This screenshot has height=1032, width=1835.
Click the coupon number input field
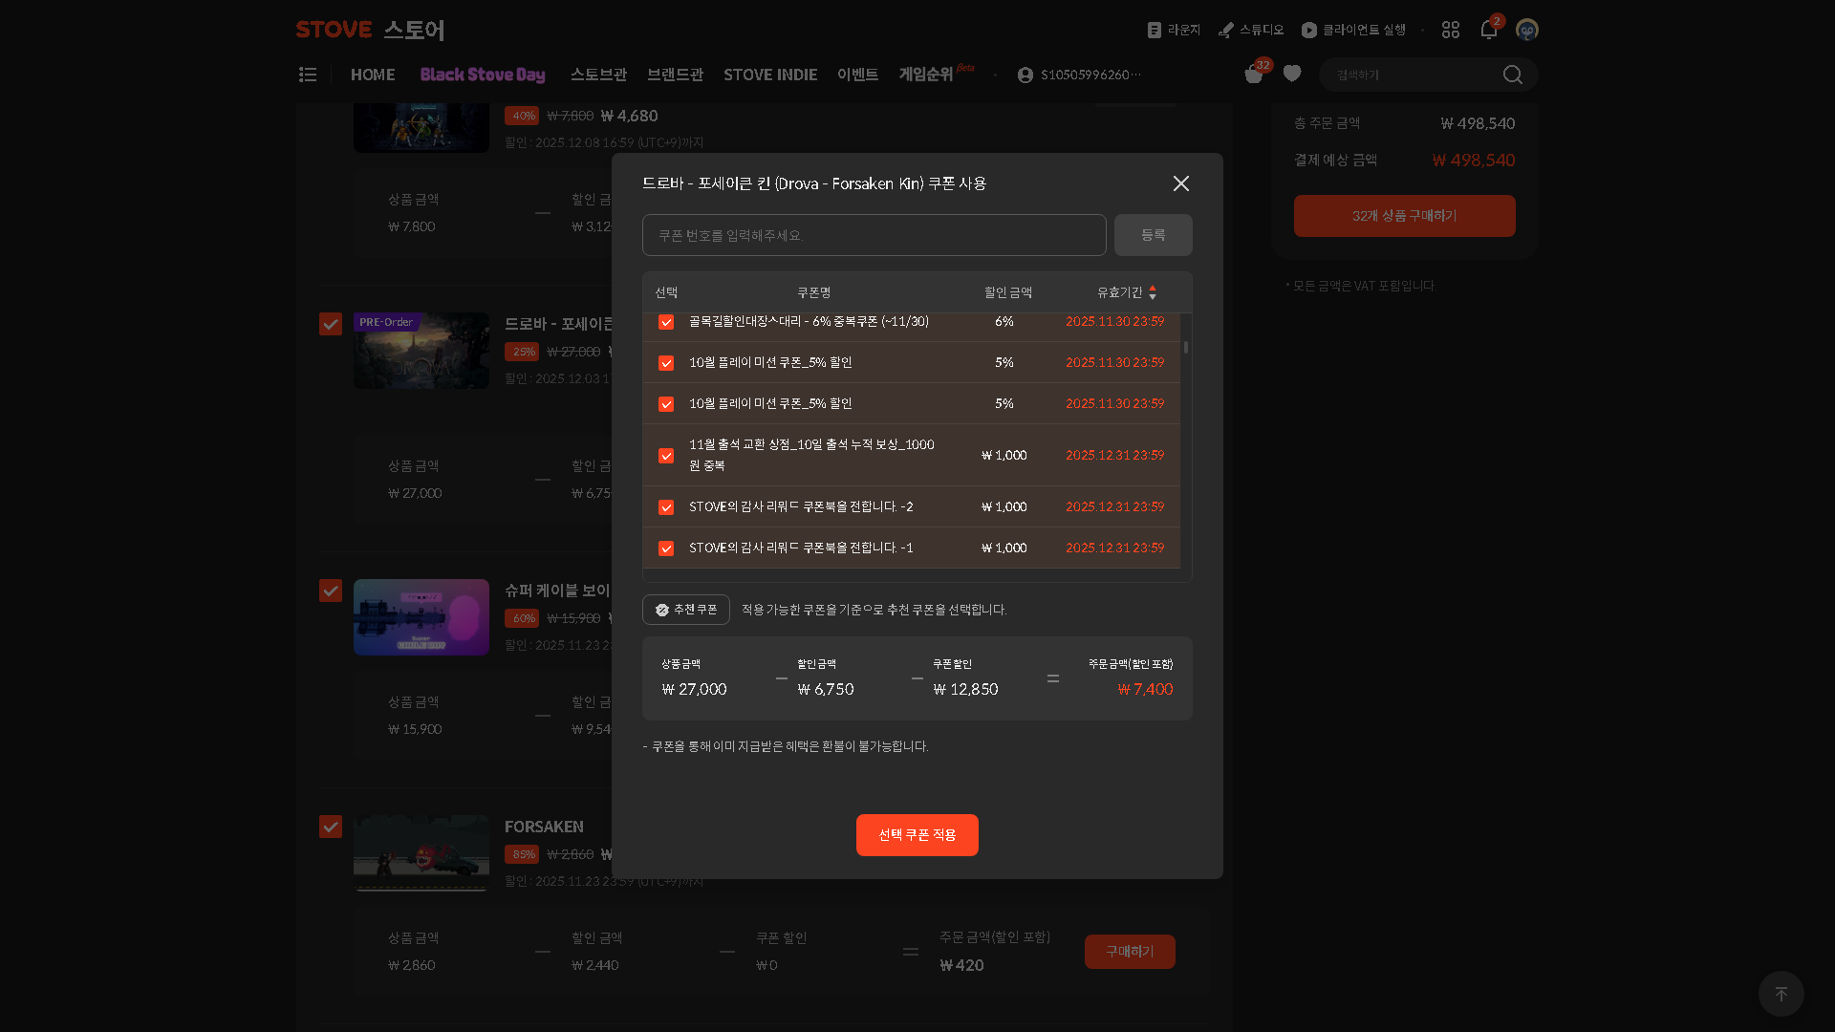874,235
